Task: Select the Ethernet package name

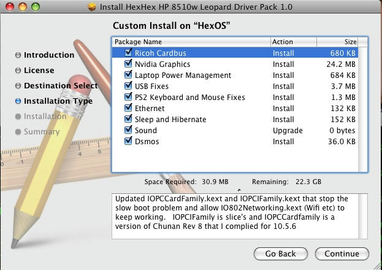Action: (x=150, y=108)
